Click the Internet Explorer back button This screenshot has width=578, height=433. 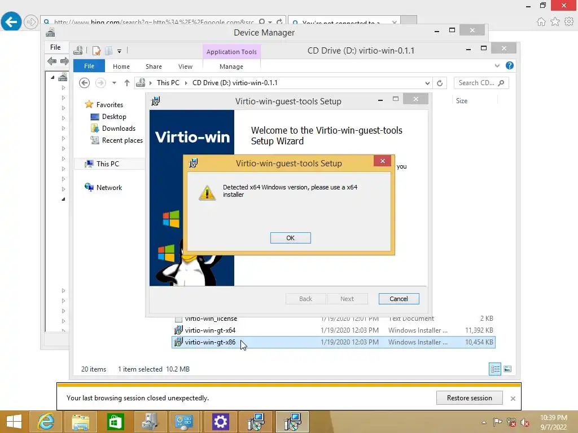(11, 22)
